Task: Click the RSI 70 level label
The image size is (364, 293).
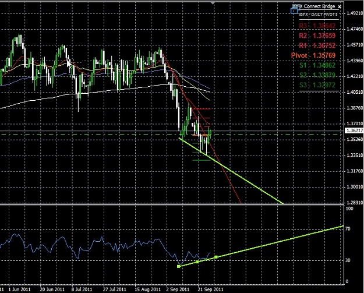Action: pos(348,229)
